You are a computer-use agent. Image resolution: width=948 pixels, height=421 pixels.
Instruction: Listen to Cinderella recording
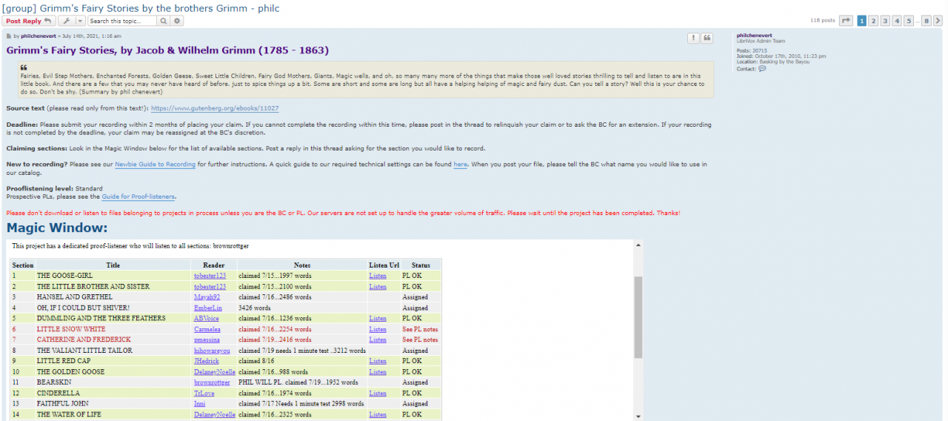(x=378, y=393)
